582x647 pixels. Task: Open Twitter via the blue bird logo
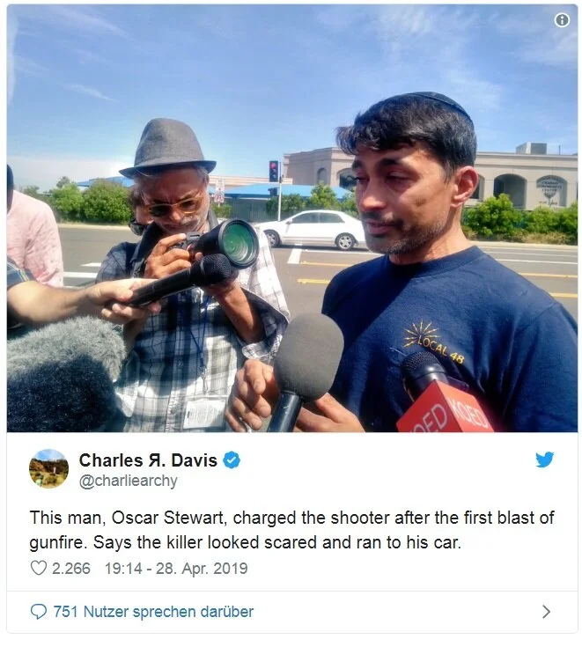click(x=544, y=460)
